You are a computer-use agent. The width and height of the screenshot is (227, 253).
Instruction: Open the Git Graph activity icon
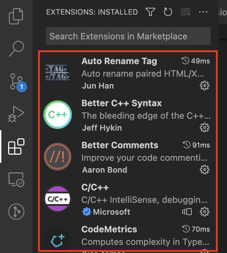pos(16,212)
